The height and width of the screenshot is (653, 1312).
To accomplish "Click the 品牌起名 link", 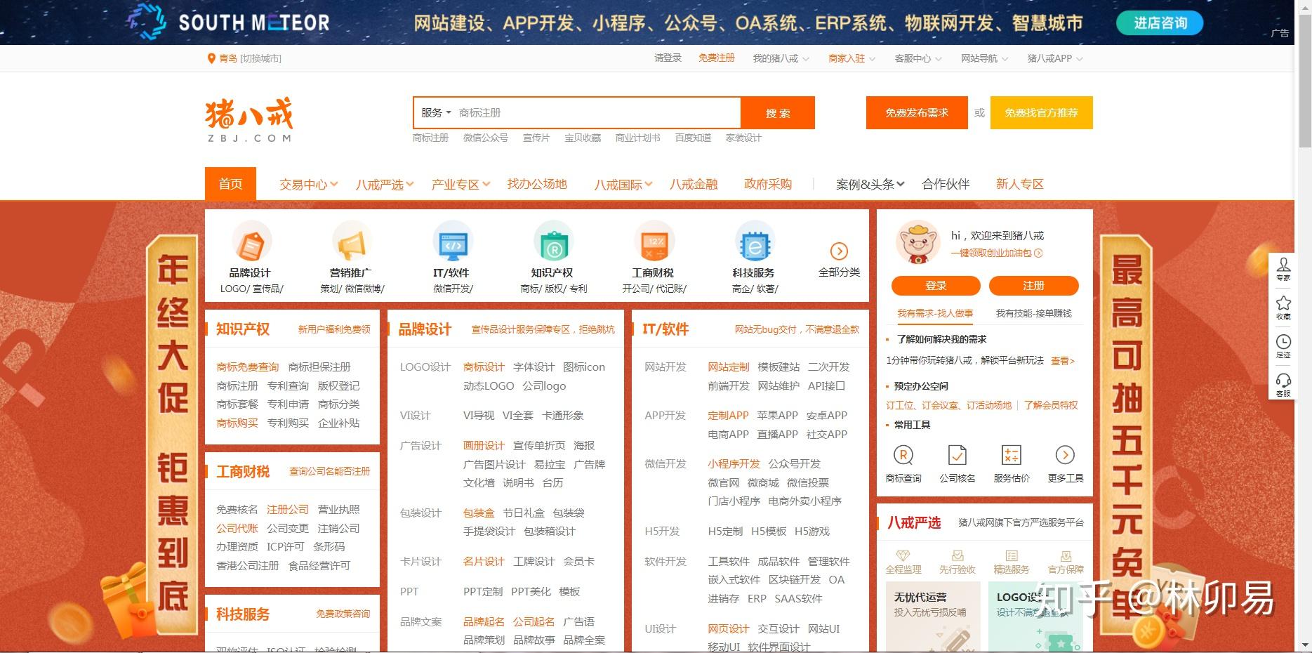I will (x=484, y=621).
